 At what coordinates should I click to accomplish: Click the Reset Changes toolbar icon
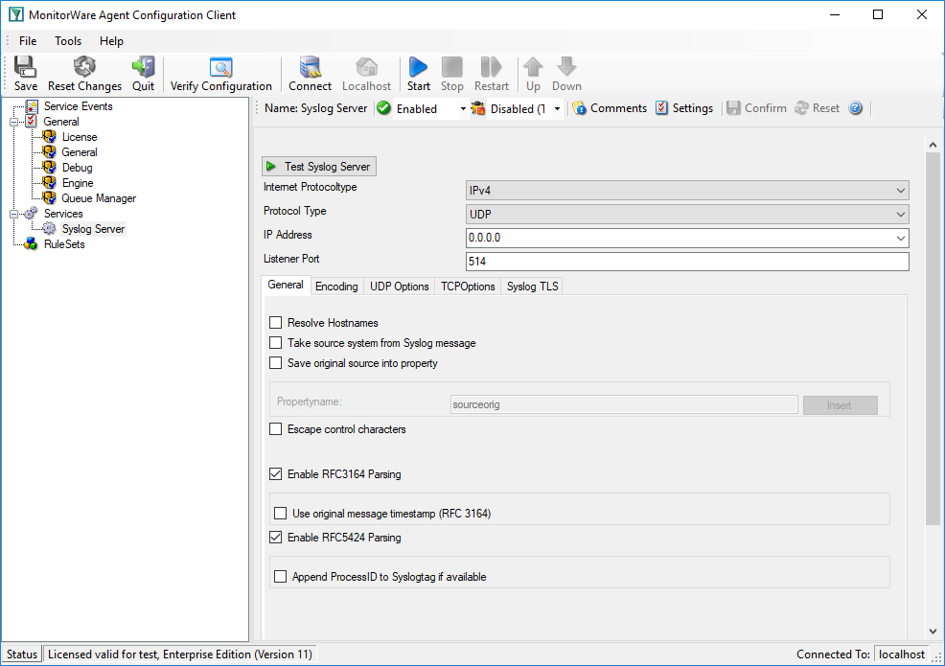point(84,67)
